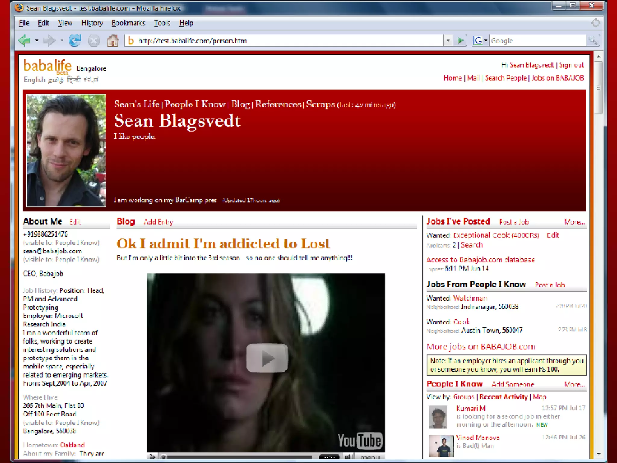Open the Bookmarks menu
Viewport: 617px width, 463px height.
(x=128, y=23)
